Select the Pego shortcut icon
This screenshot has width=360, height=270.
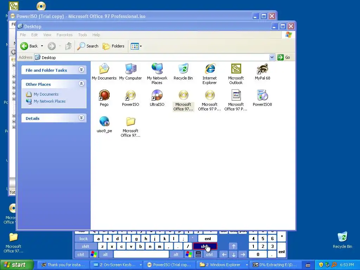coord(104,98)
